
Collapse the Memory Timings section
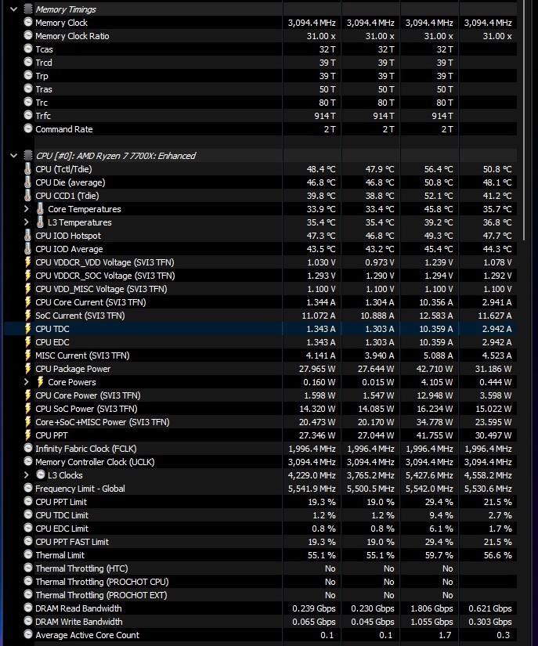[x=13, y=9]
